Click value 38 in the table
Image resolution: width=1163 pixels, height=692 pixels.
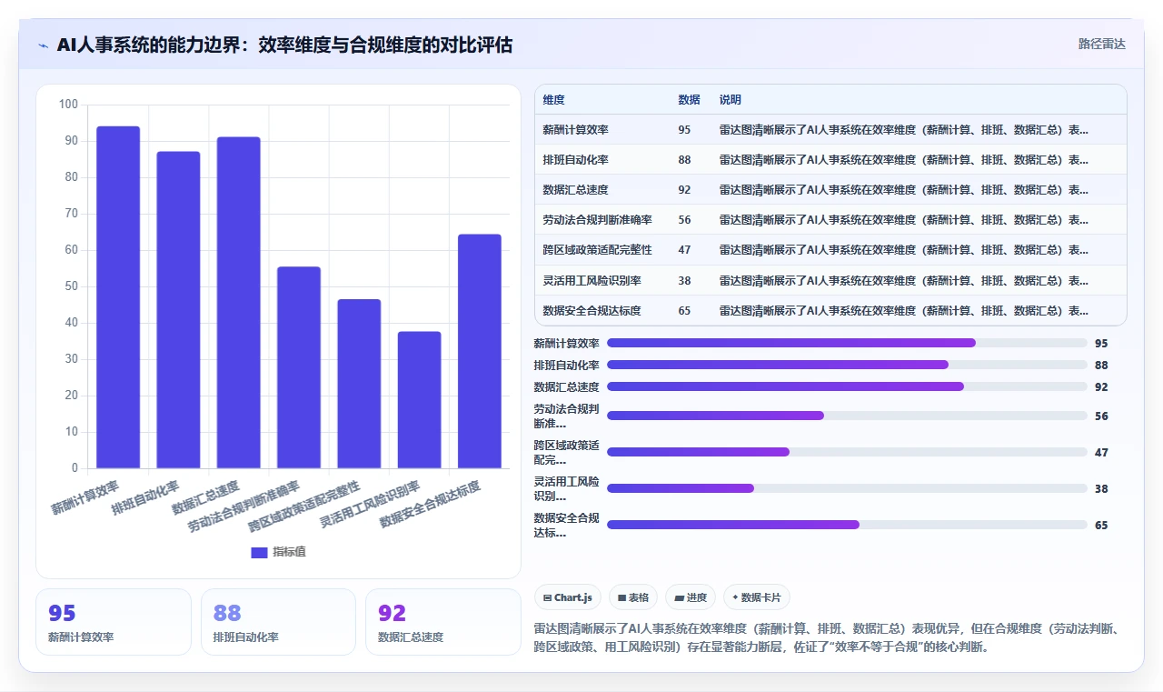pos(684,280)
